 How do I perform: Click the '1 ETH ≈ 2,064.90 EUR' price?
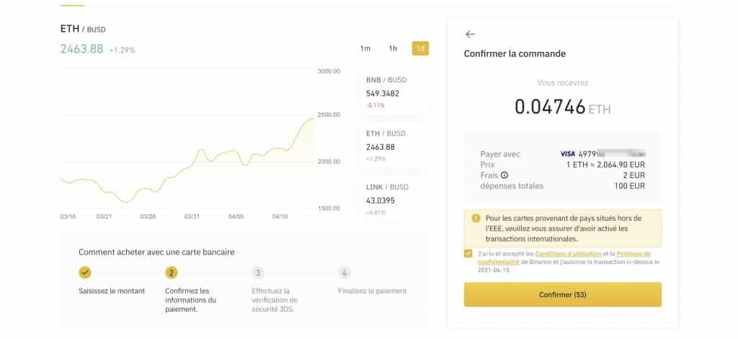(x=605, y=164)
